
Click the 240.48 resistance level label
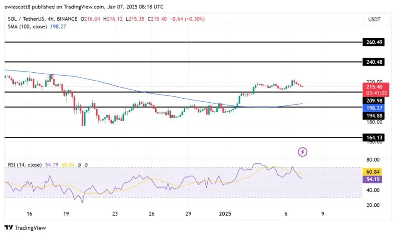click(374, 61)
